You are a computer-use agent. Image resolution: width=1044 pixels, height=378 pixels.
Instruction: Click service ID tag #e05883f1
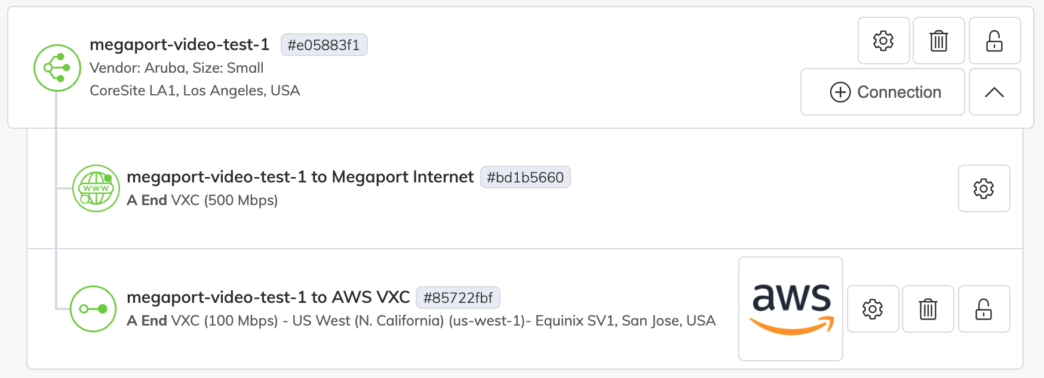[324, 45]
